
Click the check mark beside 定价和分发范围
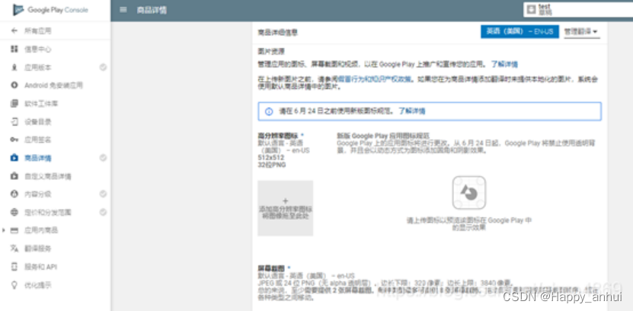(x=103, y=212)
